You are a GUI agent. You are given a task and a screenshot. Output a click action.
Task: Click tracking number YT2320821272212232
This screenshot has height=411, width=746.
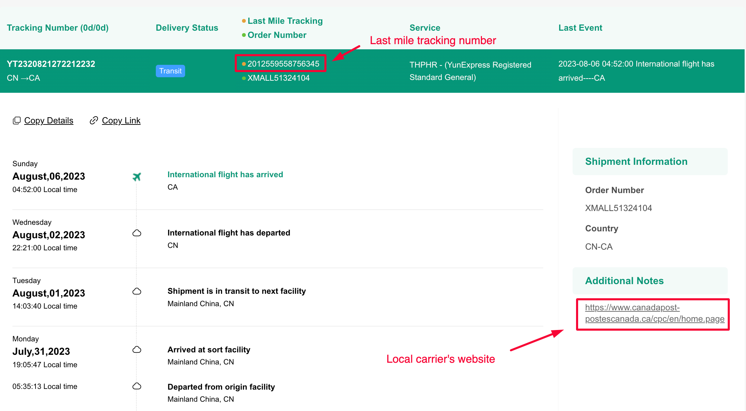(x=51, y=64)
